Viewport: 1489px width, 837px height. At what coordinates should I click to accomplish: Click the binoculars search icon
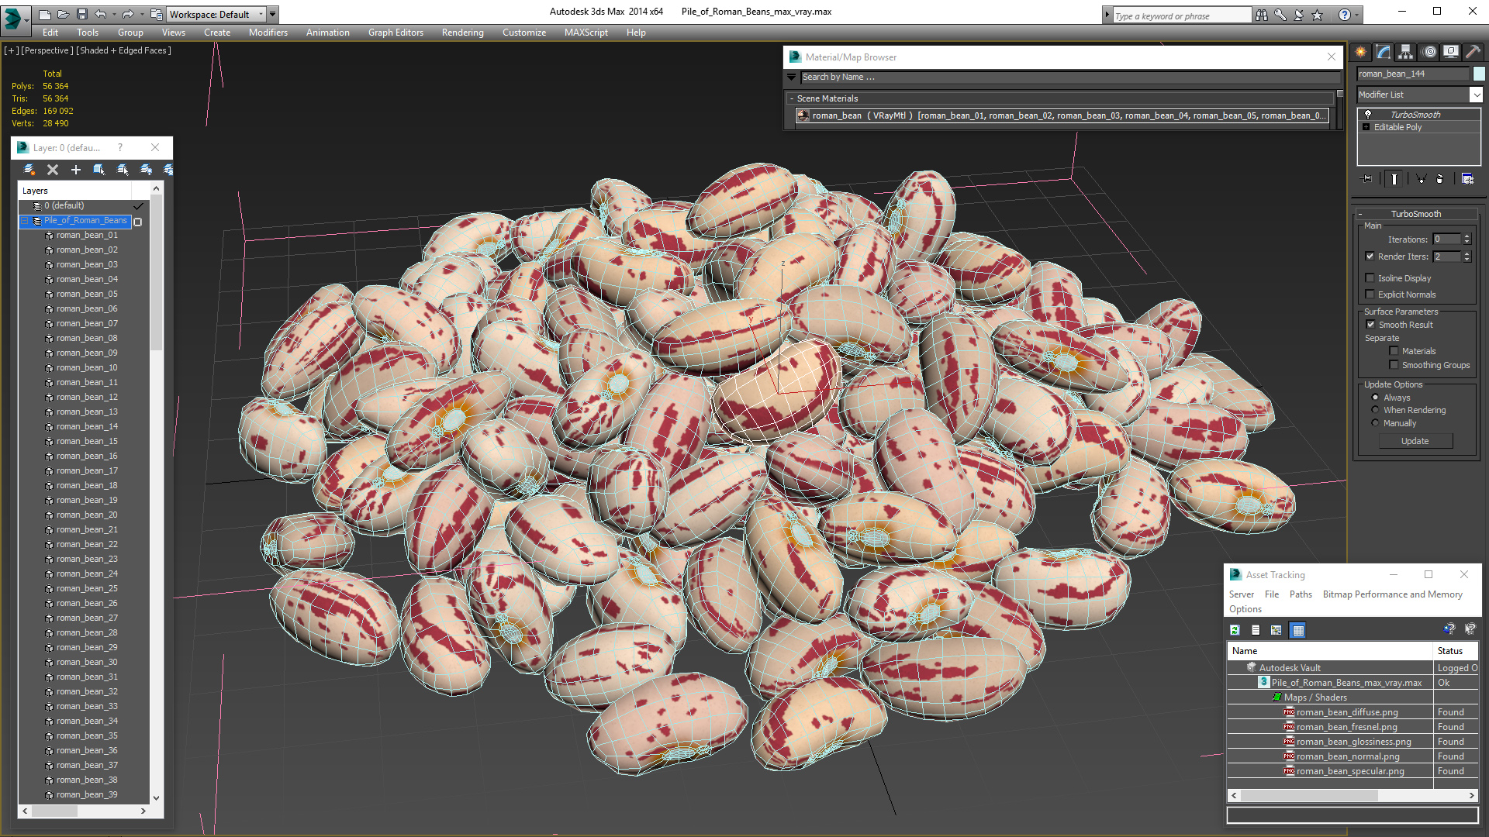click(x=1262, y=15)
